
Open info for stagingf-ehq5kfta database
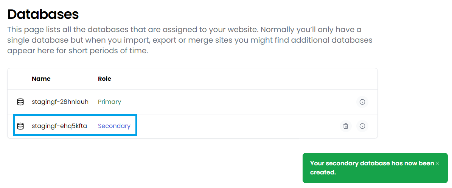[x=362, y=126]
